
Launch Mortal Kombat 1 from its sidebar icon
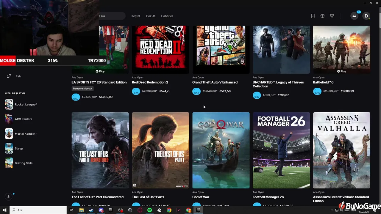(x=9, y=134)
